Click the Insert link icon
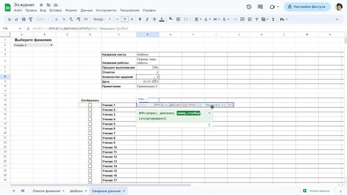The width and height of the screenshot is (347, 195). coord(235,19)
